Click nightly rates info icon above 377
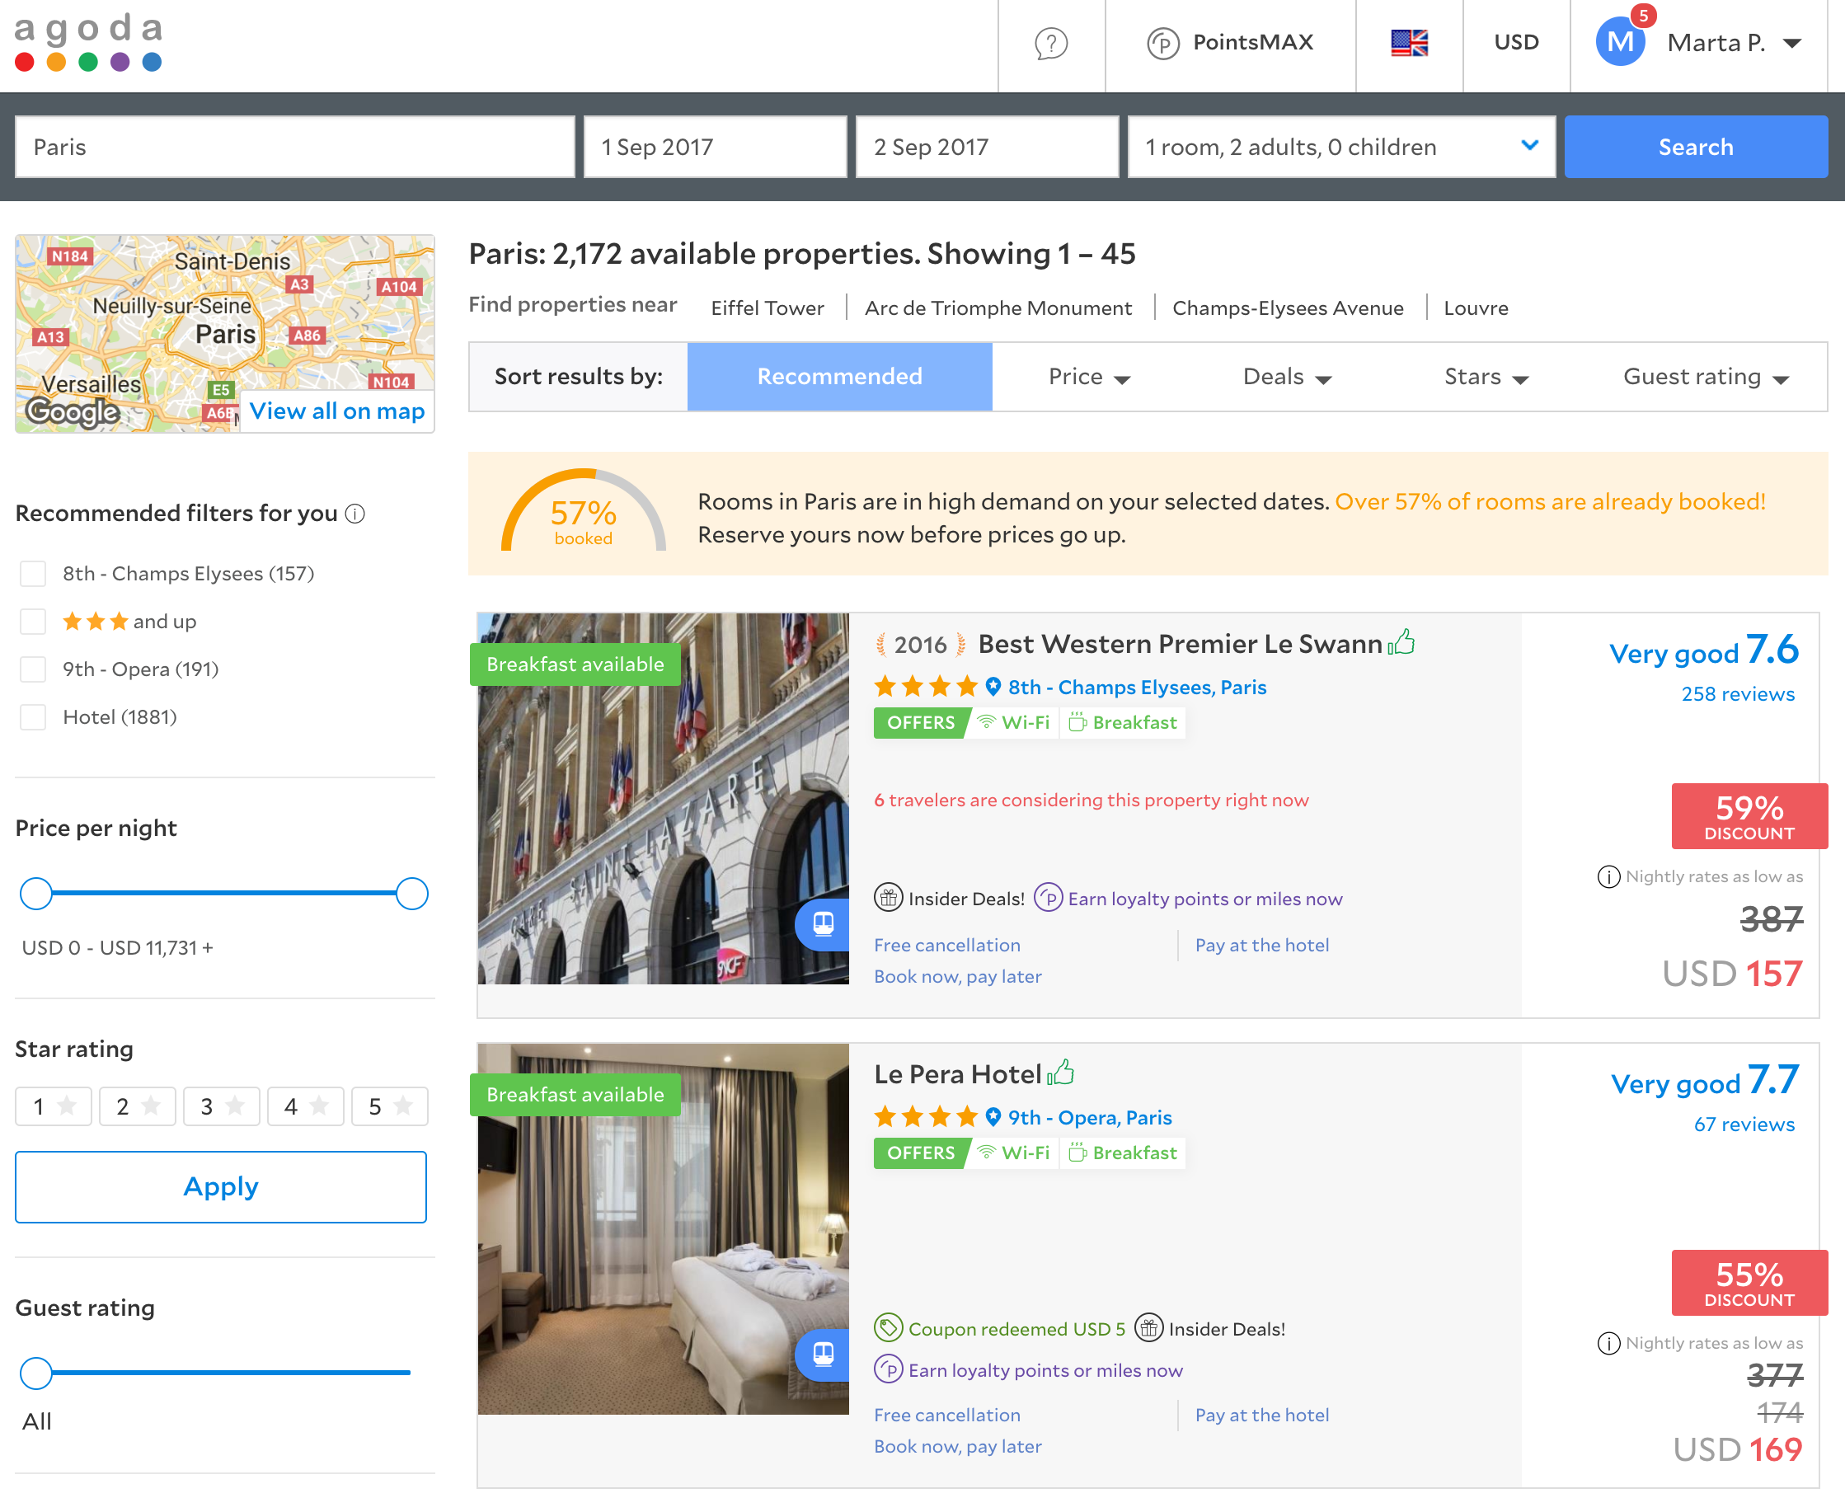This screenshot has height=1512, width=1845. point(1608,1343)
